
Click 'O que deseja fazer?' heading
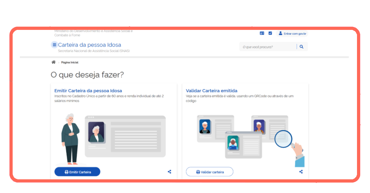tap(87, 75)
